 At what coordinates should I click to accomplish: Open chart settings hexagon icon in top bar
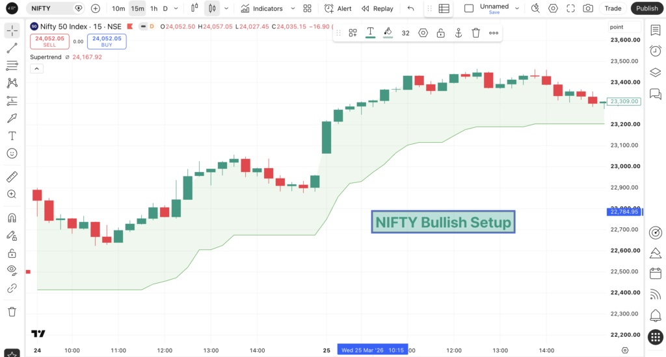[x=553, y=8]
